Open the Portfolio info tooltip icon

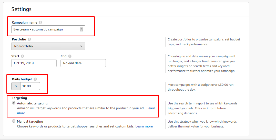(29, 39)
